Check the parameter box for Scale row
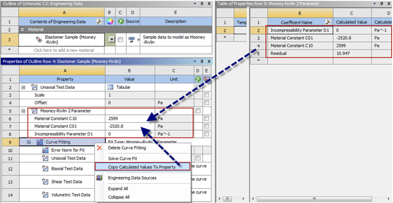Image resolution: width=393 pixels, height=203 pixels. (x=206, y=95)
